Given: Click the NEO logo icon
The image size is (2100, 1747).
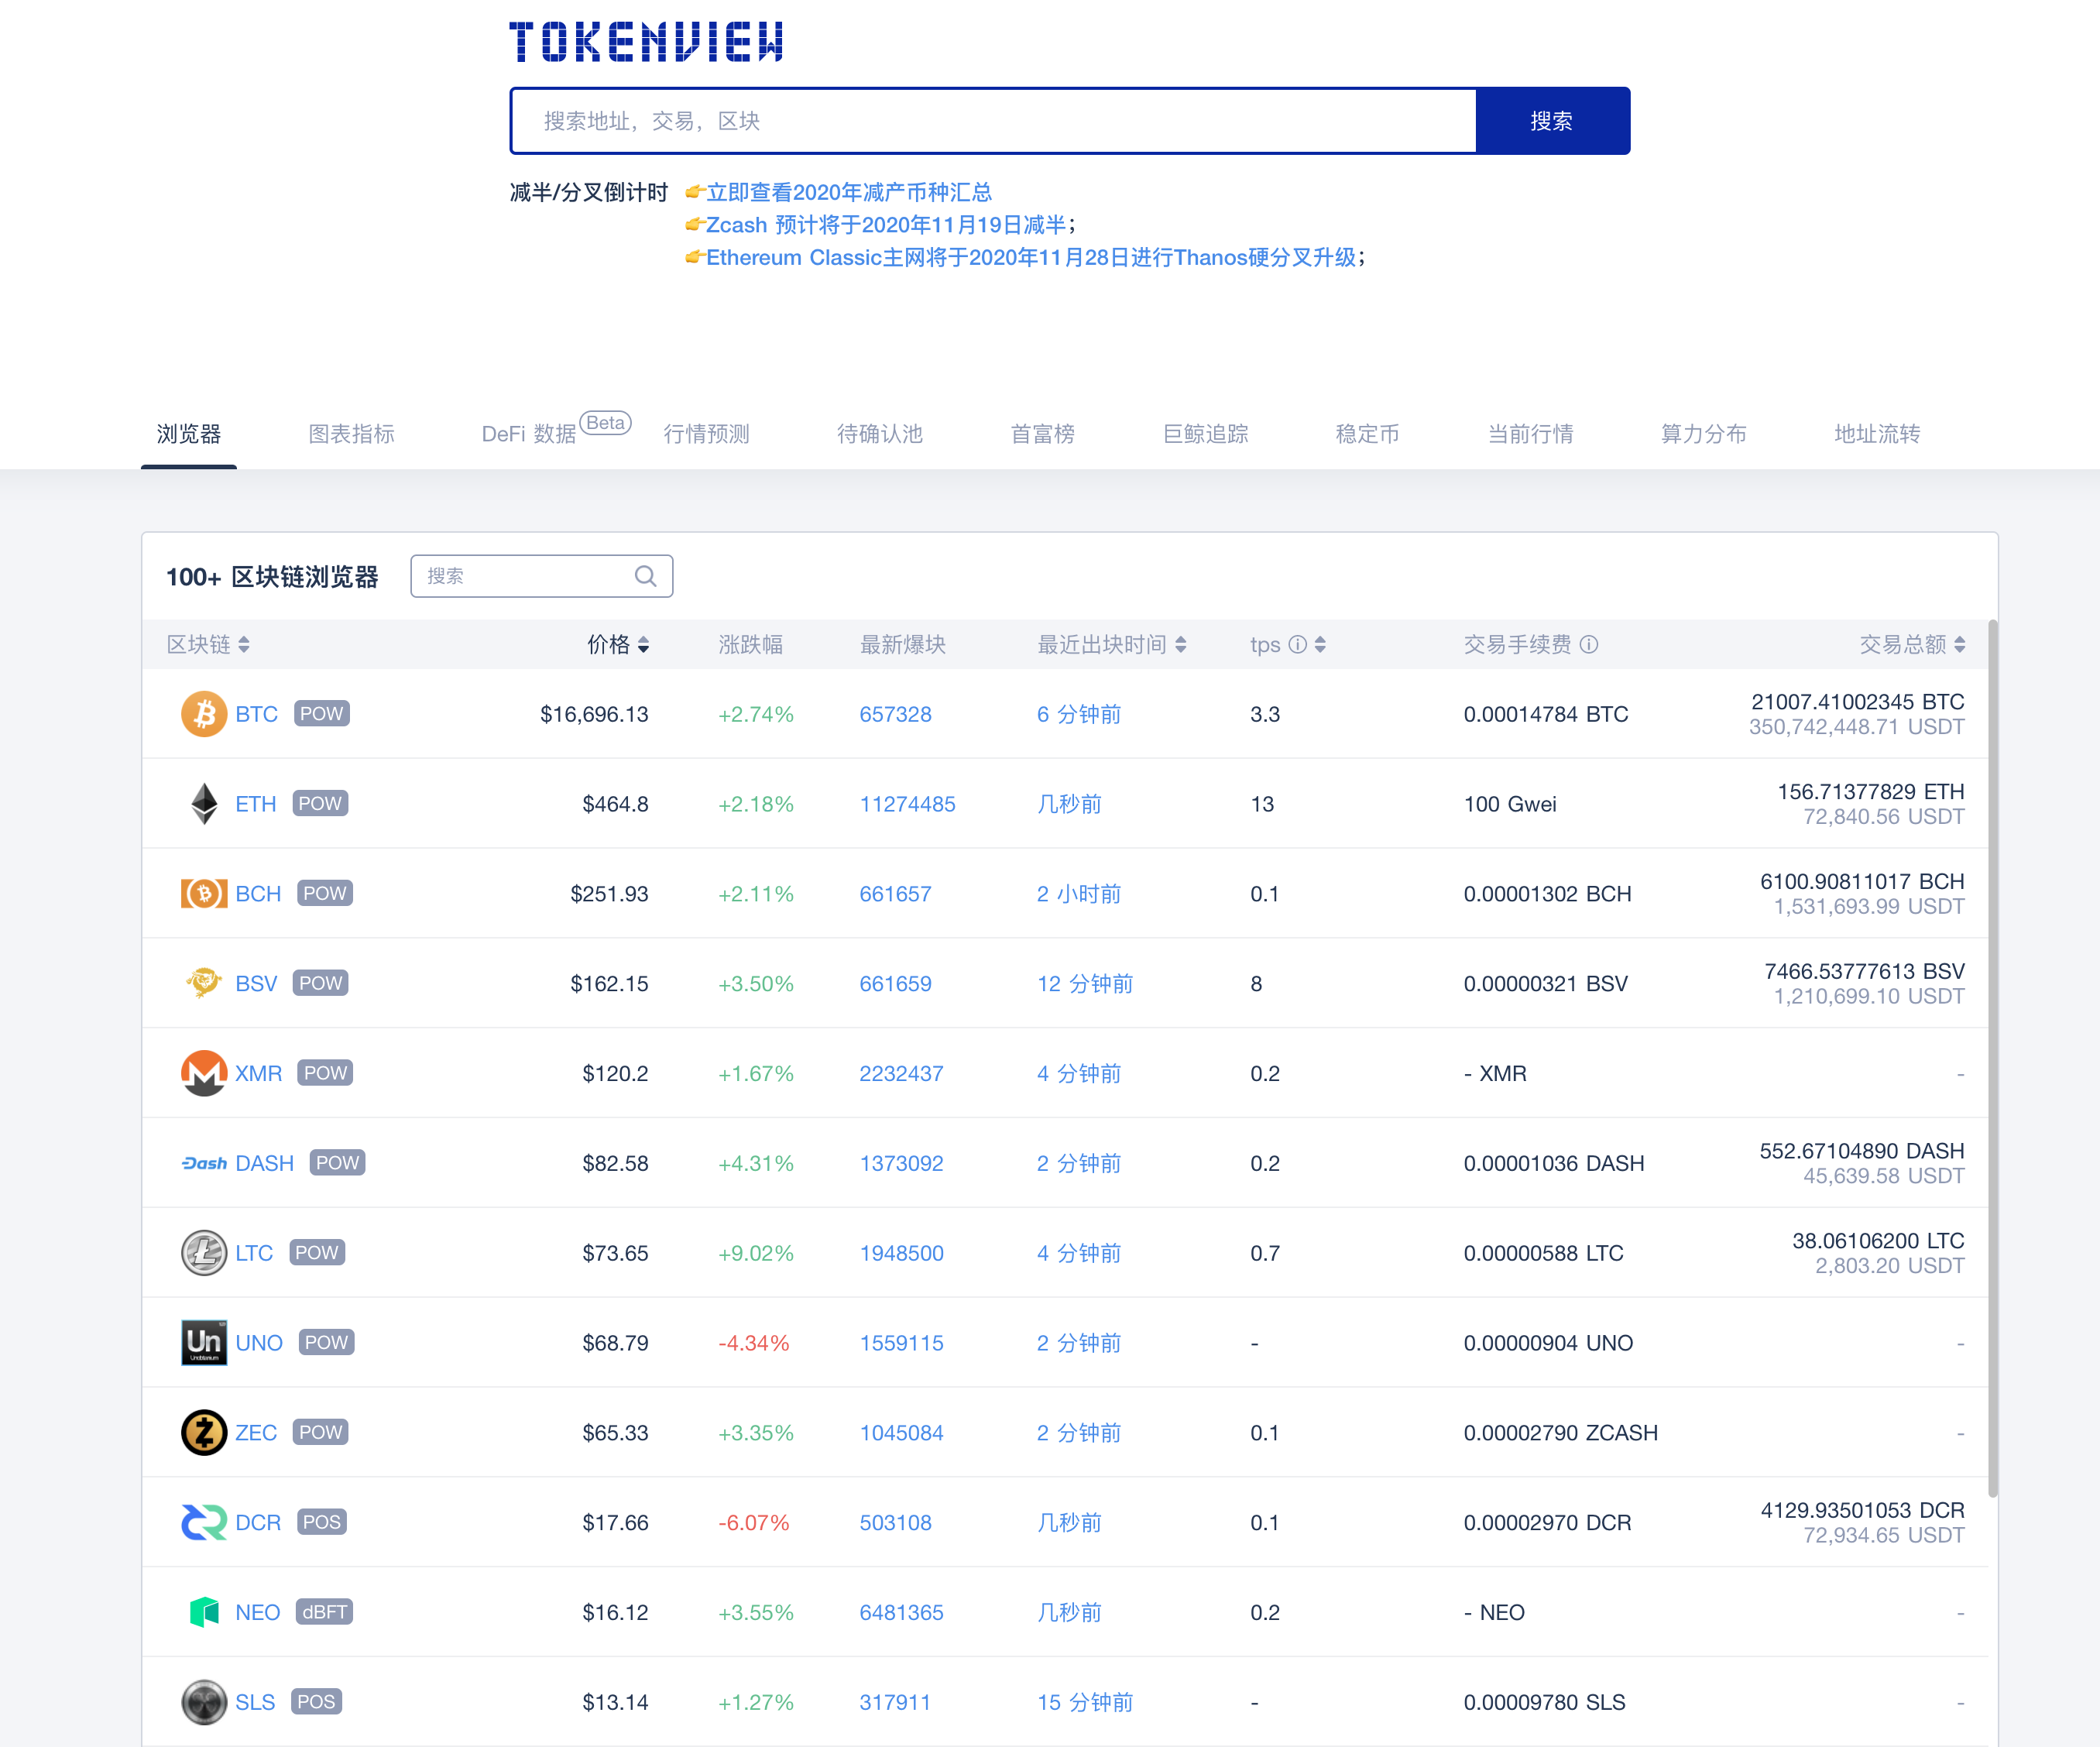Looking at the screenshot, I should point(204,1612).
